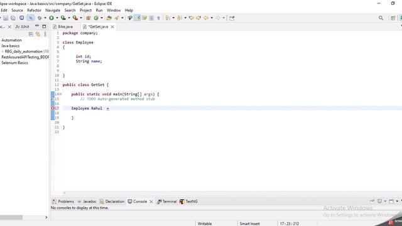Click the Run External Tools icon
This screenshot has width=402, height=226.
[x=75, y=18]
